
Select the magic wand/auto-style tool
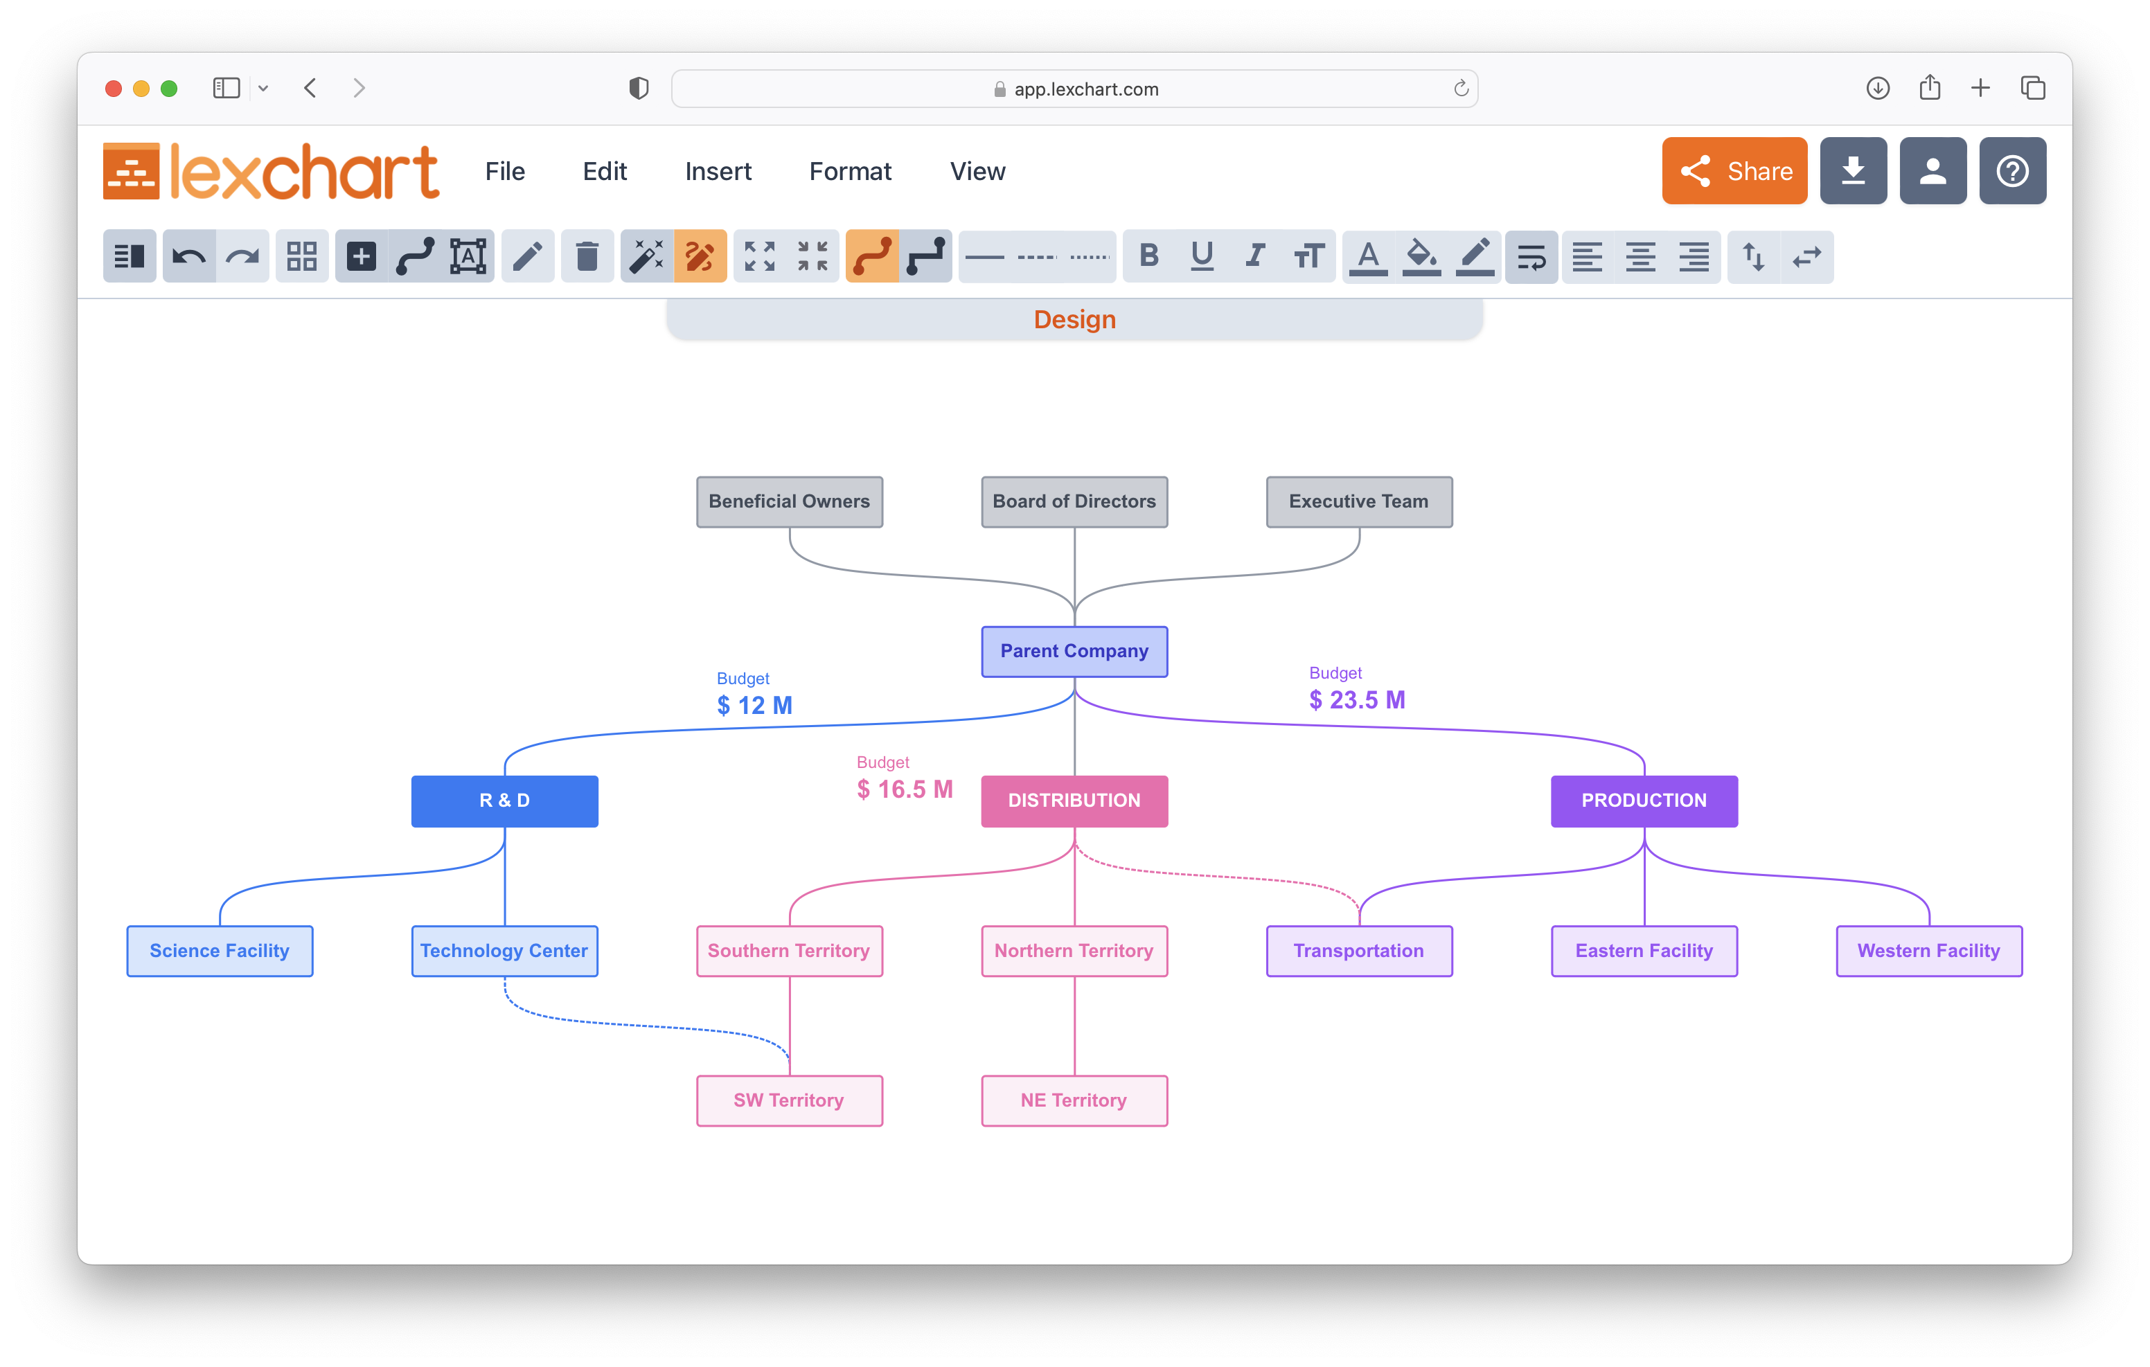coord(646,256)
